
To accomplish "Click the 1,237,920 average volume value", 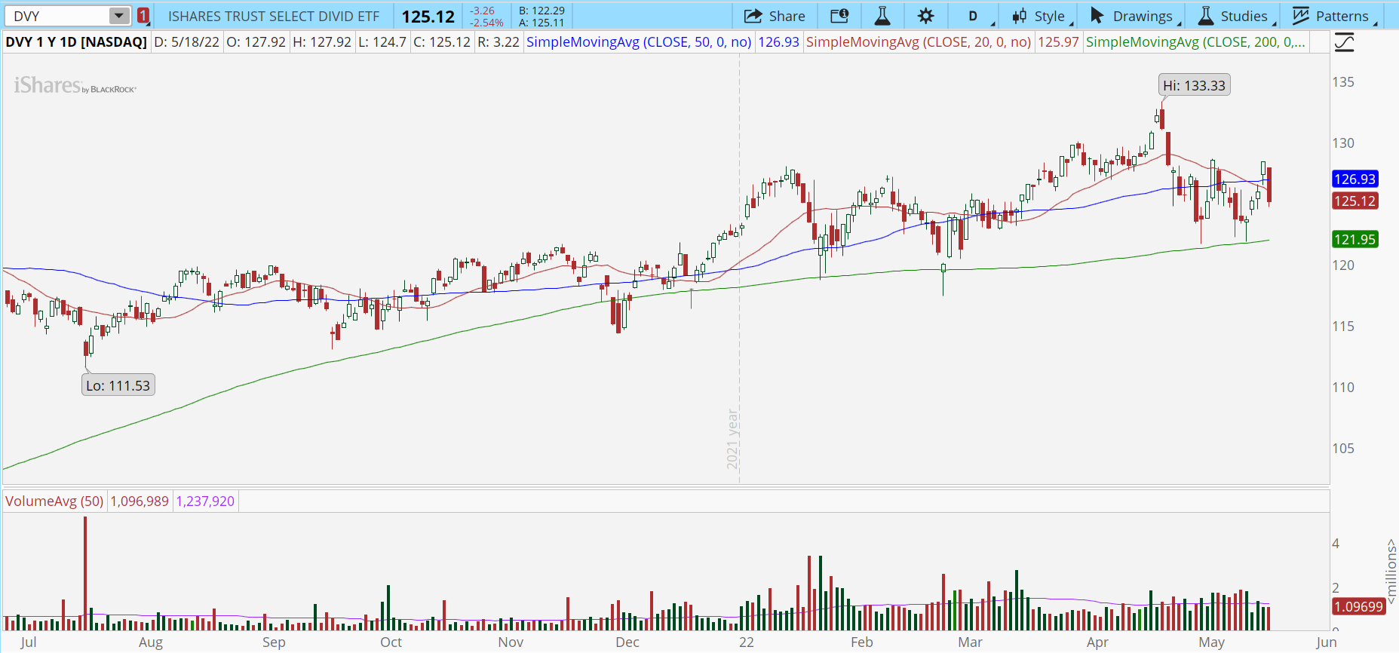I will coord(205,501).
